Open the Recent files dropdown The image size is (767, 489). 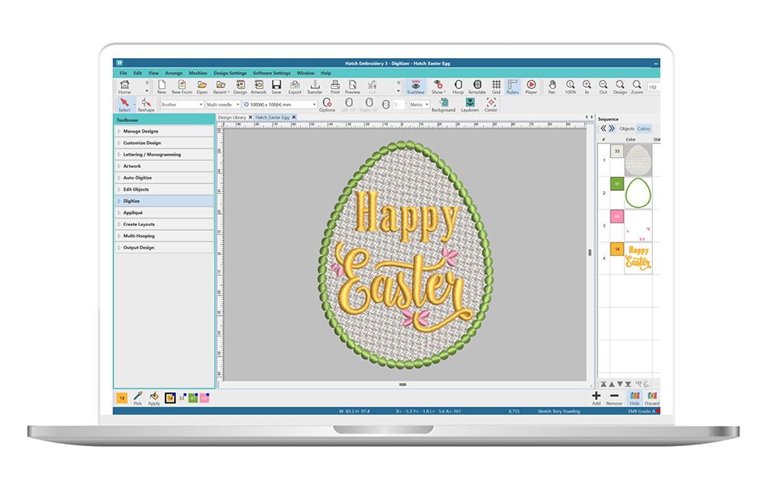tap(220, 85)
